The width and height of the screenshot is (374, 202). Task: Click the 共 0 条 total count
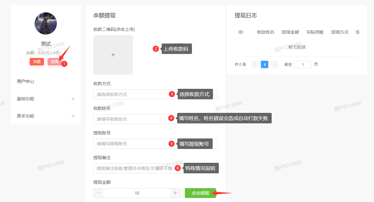(240, 64)
